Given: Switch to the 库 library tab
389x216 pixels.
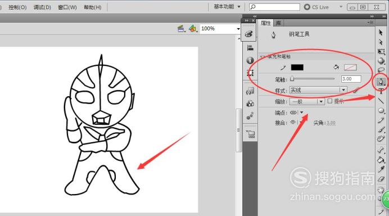Looking at the screenshot, I should point(278,23).
